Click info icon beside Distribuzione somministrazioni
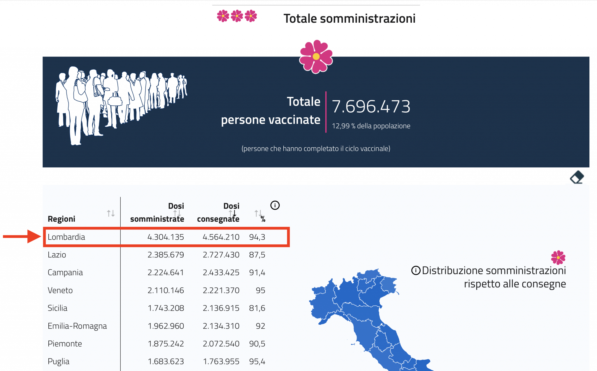597x371 pixels. click(x=416, y=271)
